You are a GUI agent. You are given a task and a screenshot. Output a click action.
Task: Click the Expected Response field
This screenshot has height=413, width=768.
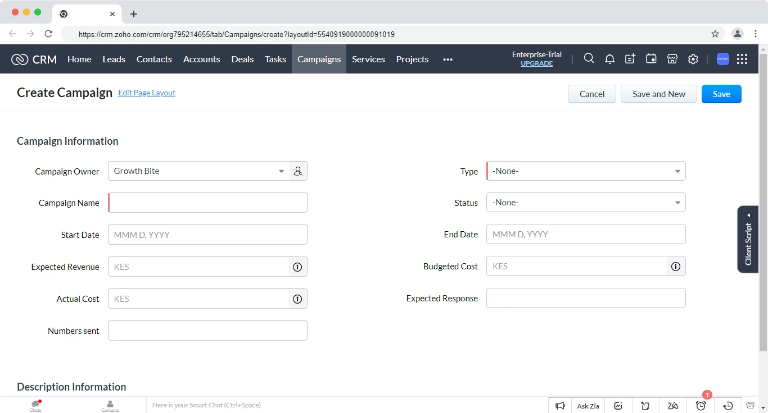click(x=586, y=298)
